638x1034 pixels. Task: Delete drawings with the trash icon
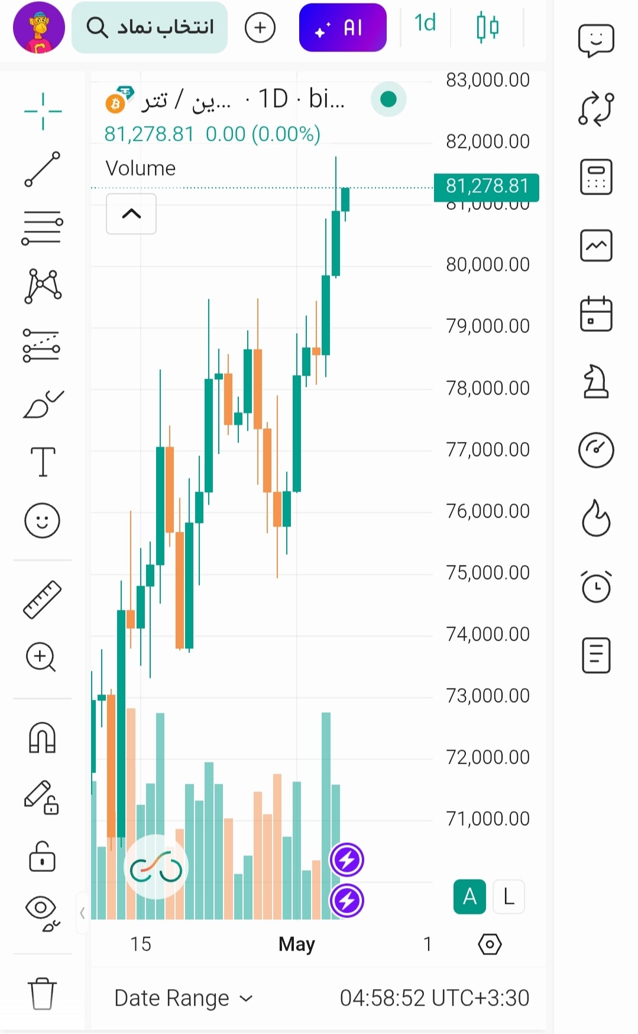[x=42, y=993]
